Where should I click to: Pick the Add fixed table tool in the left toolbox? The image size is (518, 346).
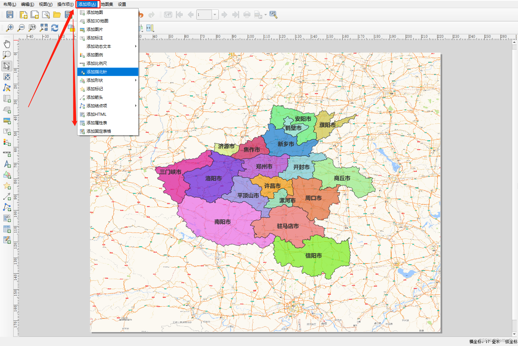7,240
